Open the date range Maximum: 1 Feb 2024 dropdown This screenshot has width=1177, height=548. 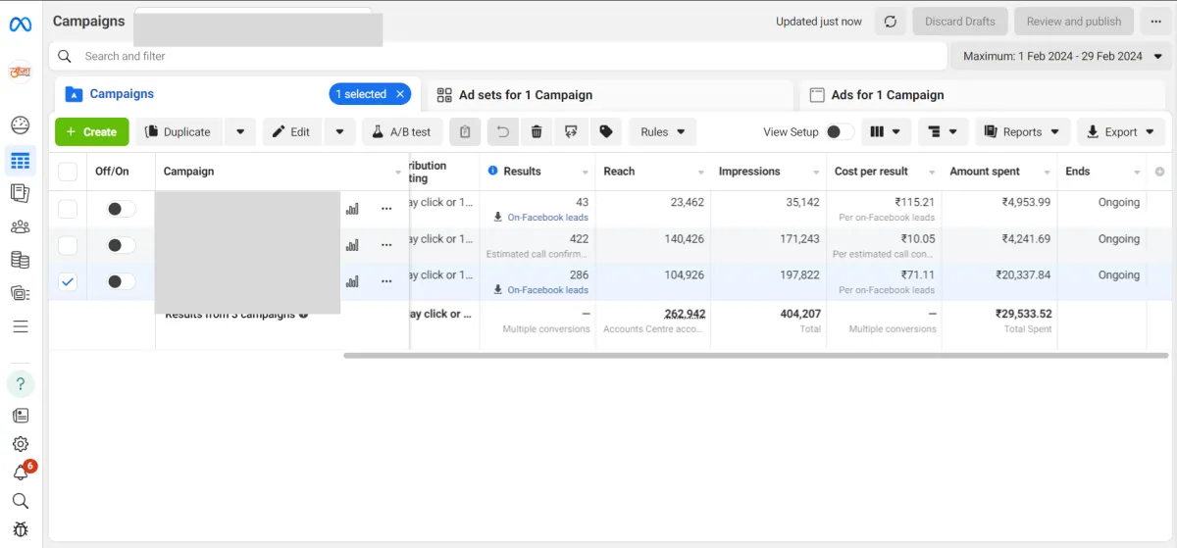(x=1061, y=56)
